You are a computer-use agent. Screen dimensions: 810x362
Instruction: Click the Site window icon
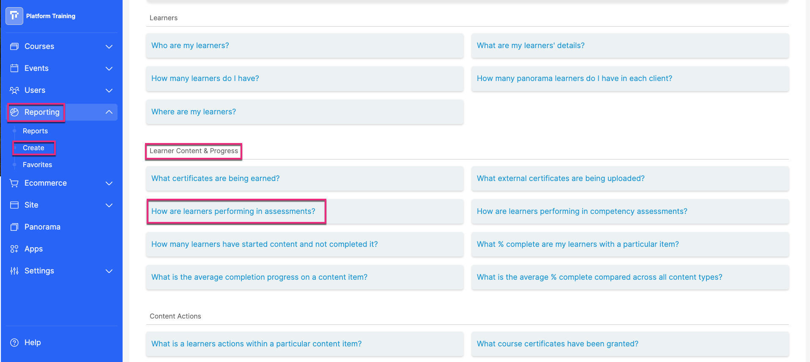click(x=14, y=205)
